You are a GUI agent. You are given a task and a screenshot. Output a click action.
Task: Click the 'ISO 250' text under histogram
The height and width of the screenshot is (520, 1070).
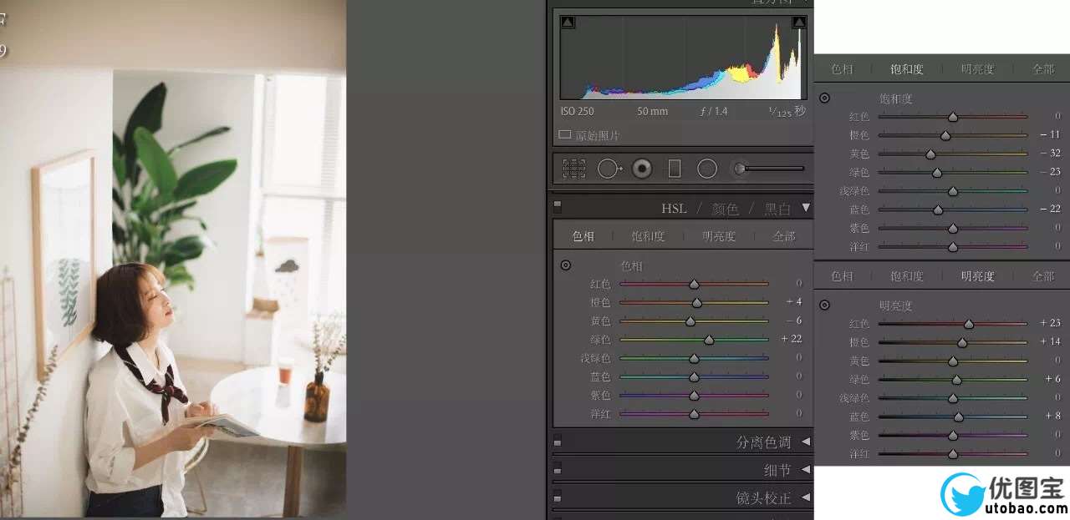[578, 111]
